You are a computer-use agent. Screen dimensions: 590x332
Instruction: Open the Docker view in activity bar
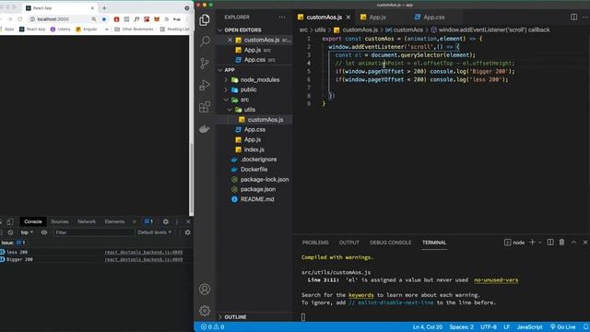coord(205,129)
